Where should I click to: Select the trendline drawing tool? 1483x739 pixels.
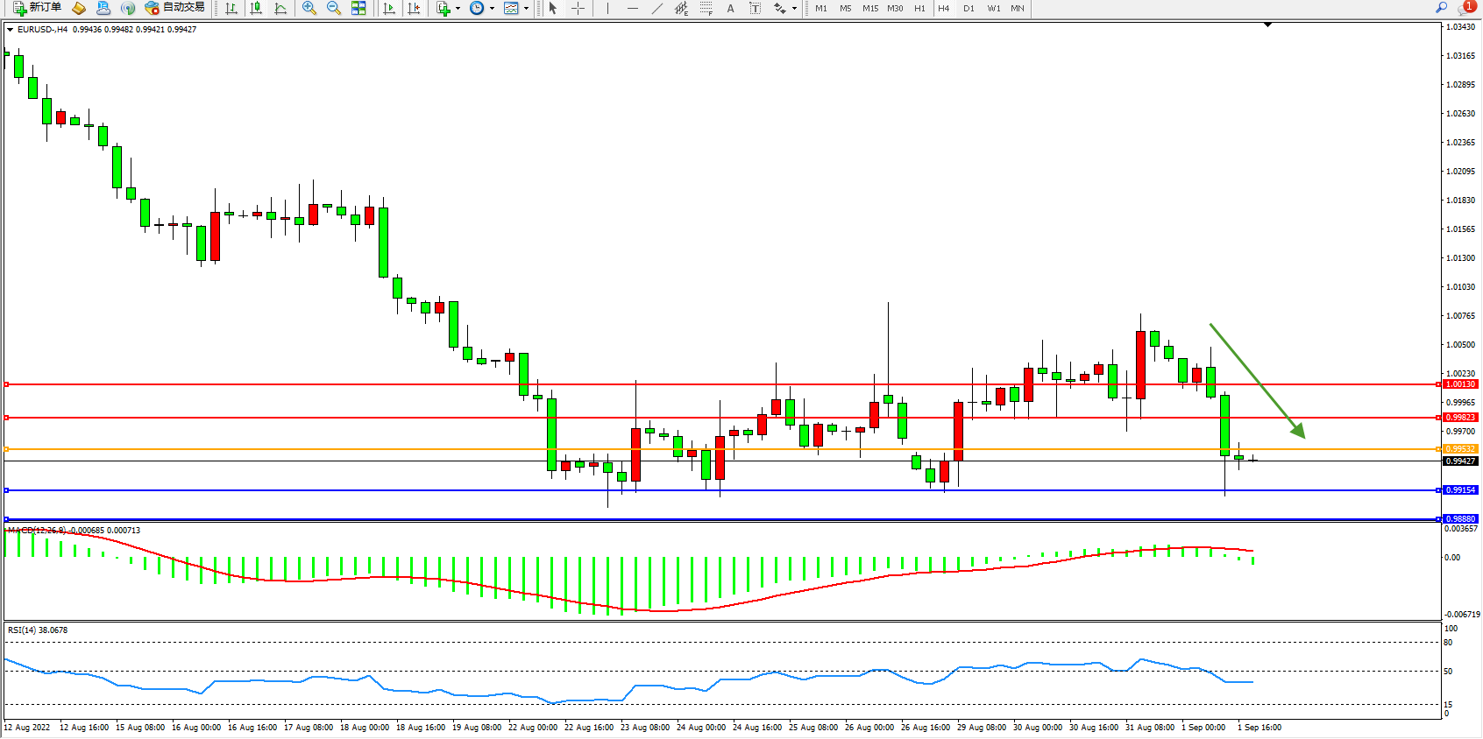657,8
